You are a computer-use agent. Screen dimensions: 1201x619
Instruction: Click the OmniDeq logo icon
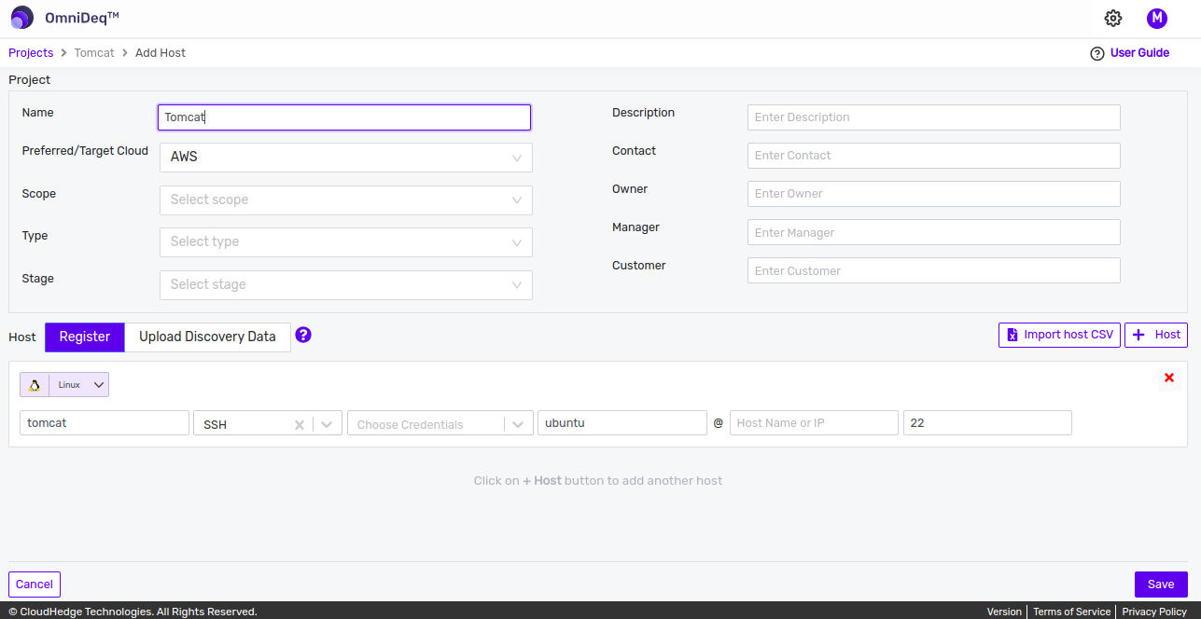22,18
